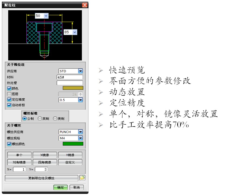The width and height of the screenshot is (243, 196).
Task: Enable the 图层 checkbox
Action: 9,94
